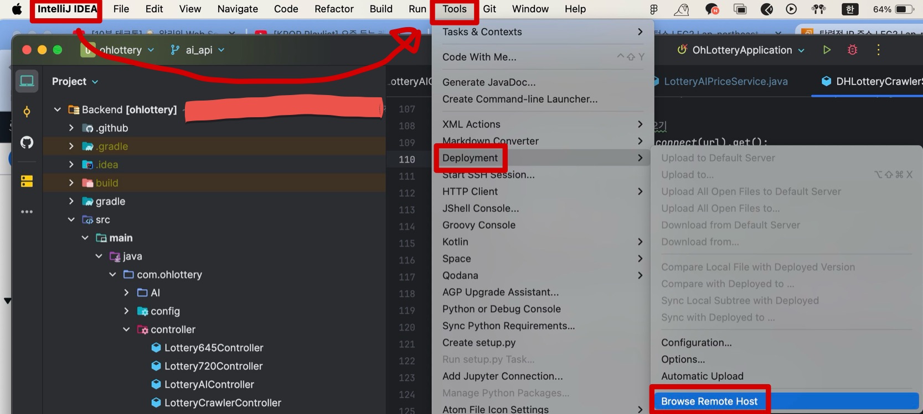Screen dimensions: 923x414
Task: Open the Structure tool window icon
Action: [x=27, y=181]
